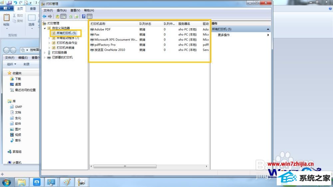Click the Redo icon in Paint quick access
The width and height of the screenshot is (333, 187).
(x=21, y=3)
